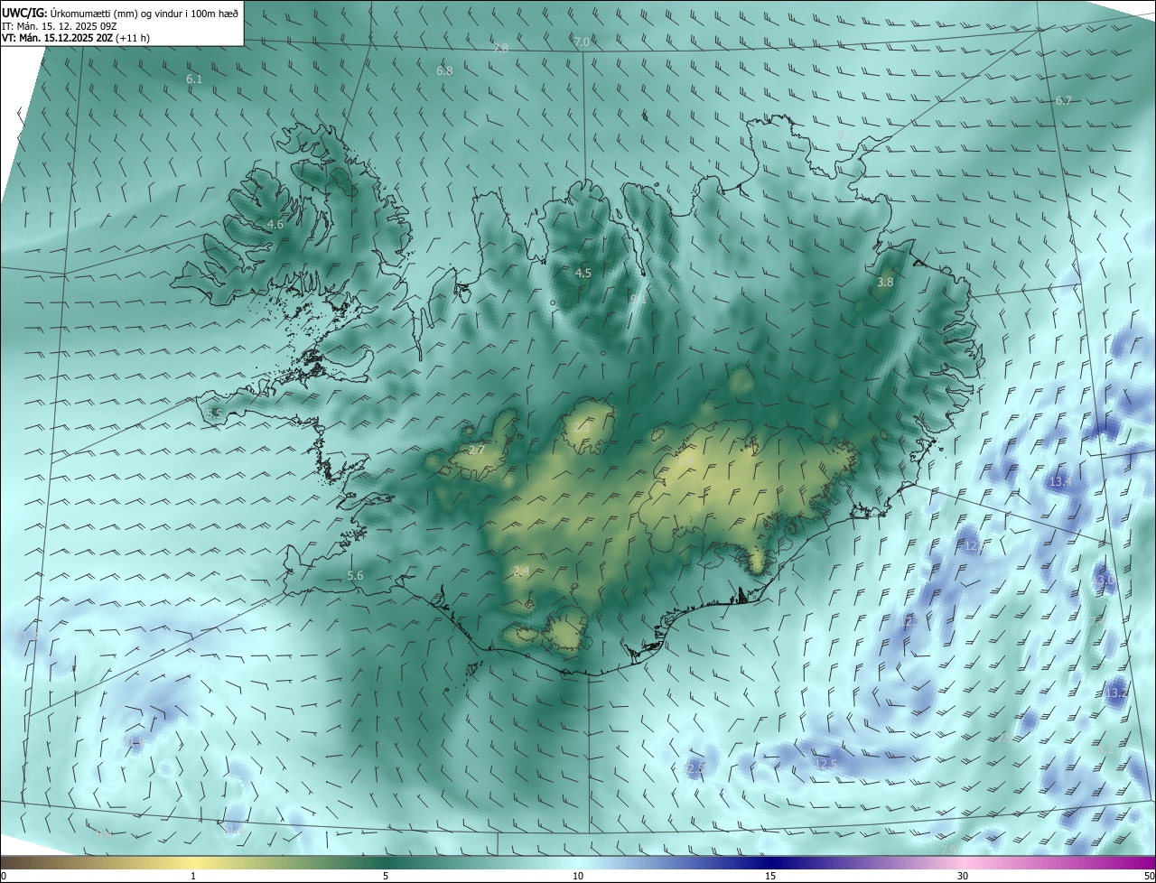Click the 13.4 value label offshore
Viewport: 1156px width, 883px height.
1060,482
